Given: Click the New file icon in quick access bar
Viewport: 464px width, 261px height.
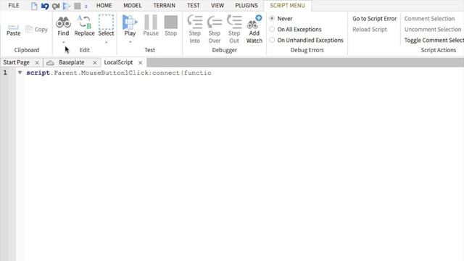Looking at the screenshot, I should [x=34, y=6].
